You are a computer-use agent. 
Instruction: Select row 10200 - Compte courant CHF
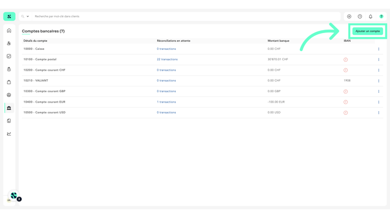pyautogui.click(x=202, y=70)
